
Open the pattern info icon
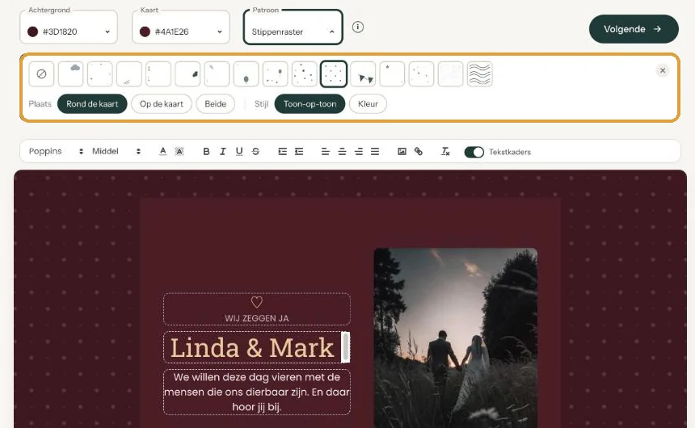(x=358, y=27)
